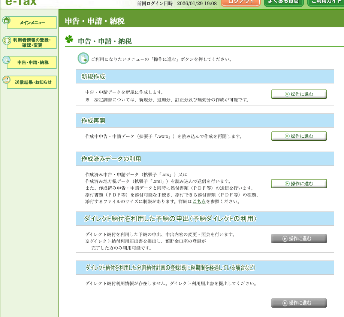Viewport: 344px width, 317px height.
Task: Click 操作に進む for 作成済みデータの利用
Action: (x=299, y=184)
